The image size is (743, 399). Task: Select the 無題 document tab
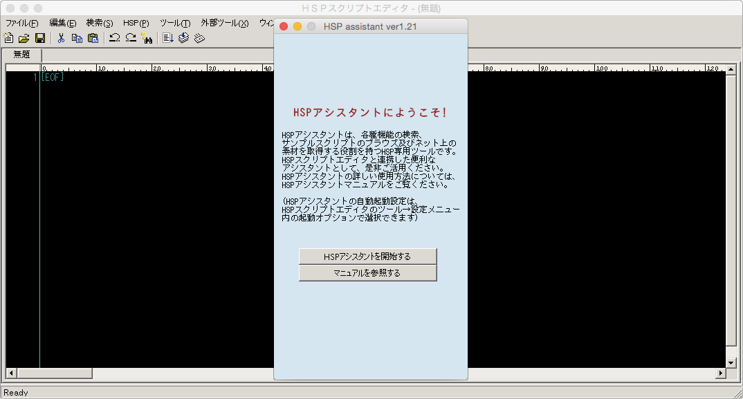coord(22,55)
